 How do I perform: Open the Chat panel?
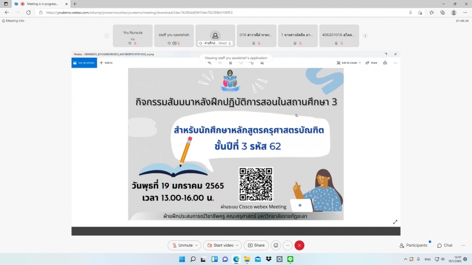click(444, 245)
